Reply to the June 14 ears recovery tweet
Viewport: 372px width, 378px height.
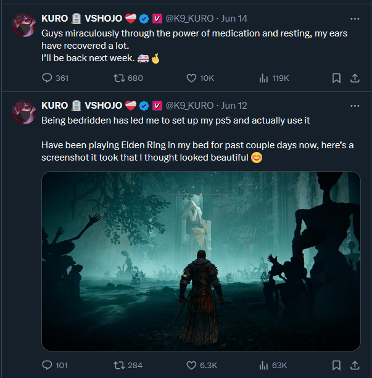pyautogui.click(x=47, y=78)
